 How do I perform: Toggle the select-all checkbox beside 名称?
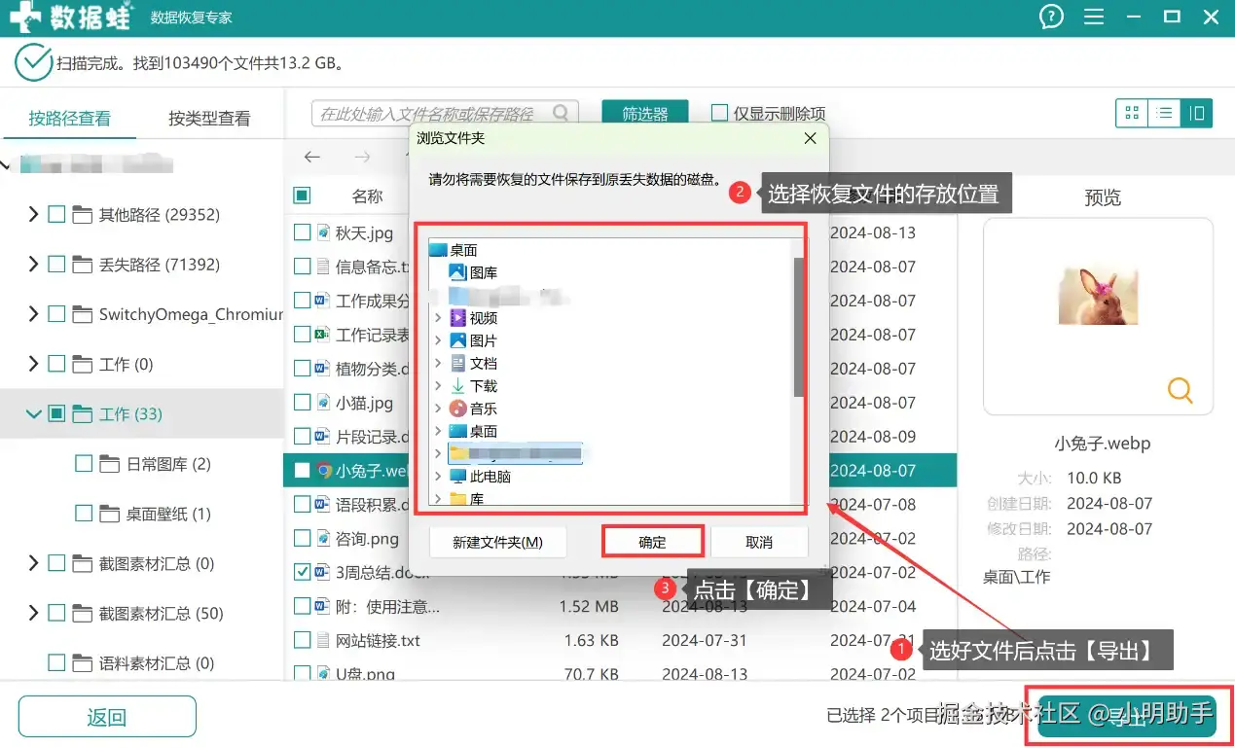click(302, 196)
